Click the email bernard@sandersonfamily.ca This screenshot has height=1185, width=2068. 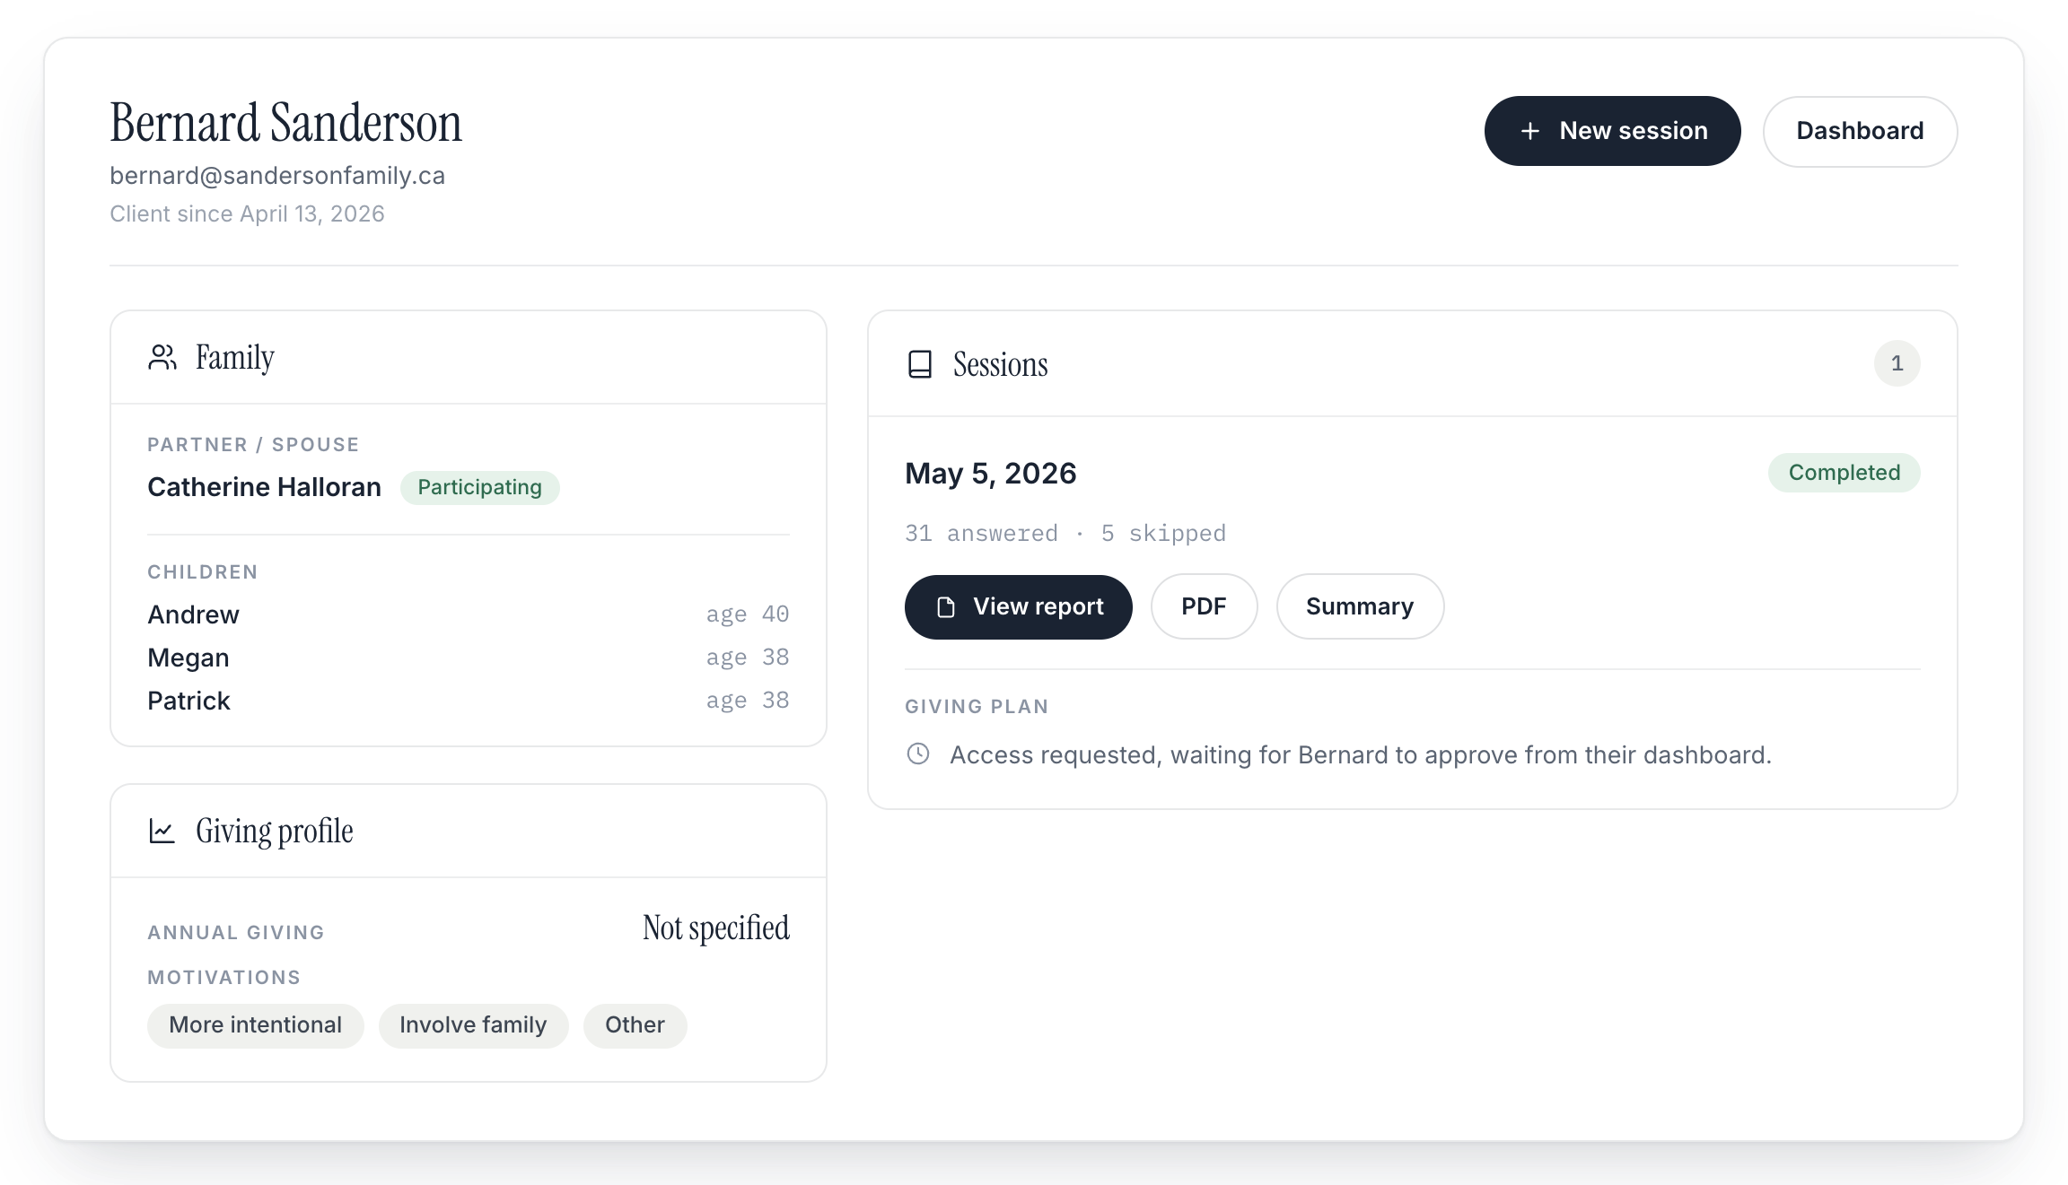(x=277, y=176)
